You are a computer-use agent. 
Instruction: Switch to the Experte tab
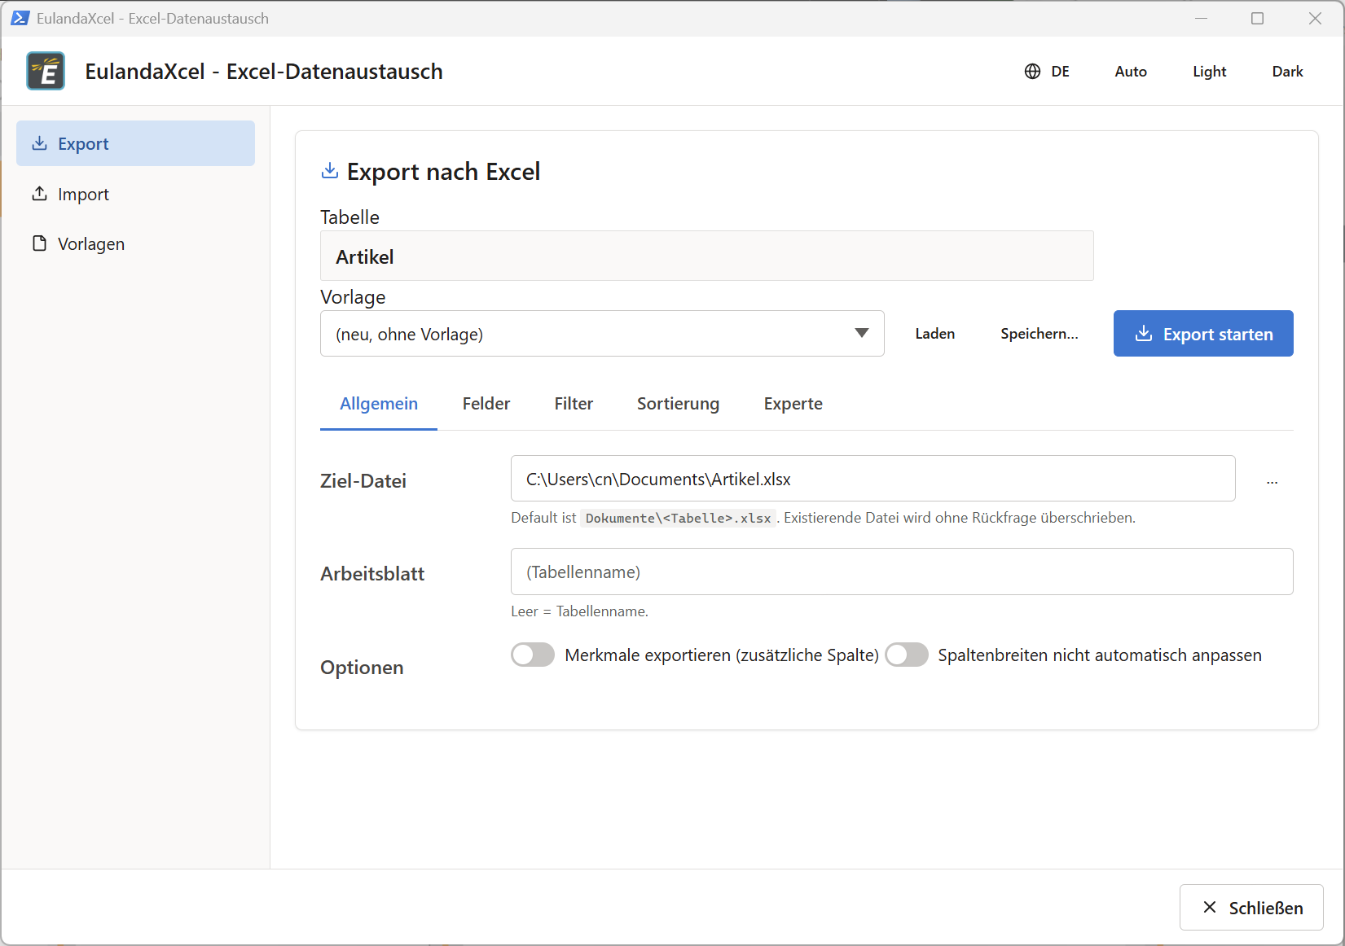[x=793, y=404]
